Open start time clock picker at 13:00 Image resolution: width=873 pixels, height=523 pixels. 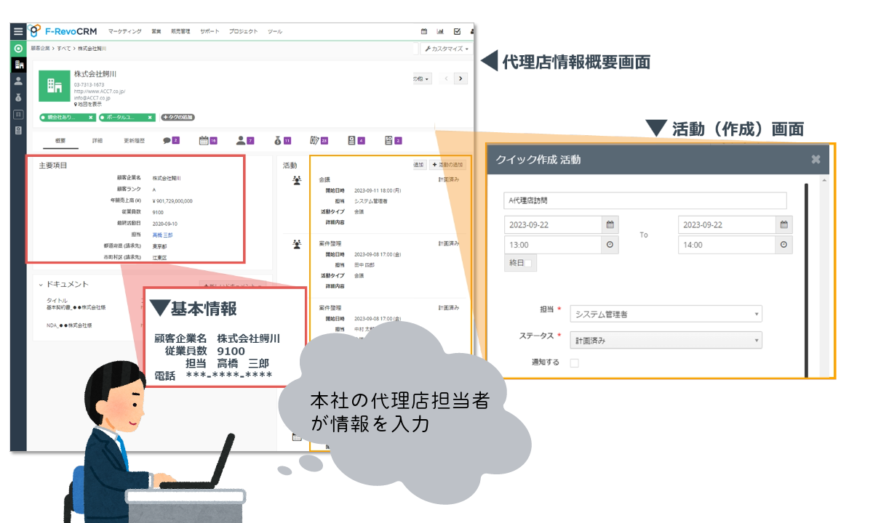pos(610,245)
